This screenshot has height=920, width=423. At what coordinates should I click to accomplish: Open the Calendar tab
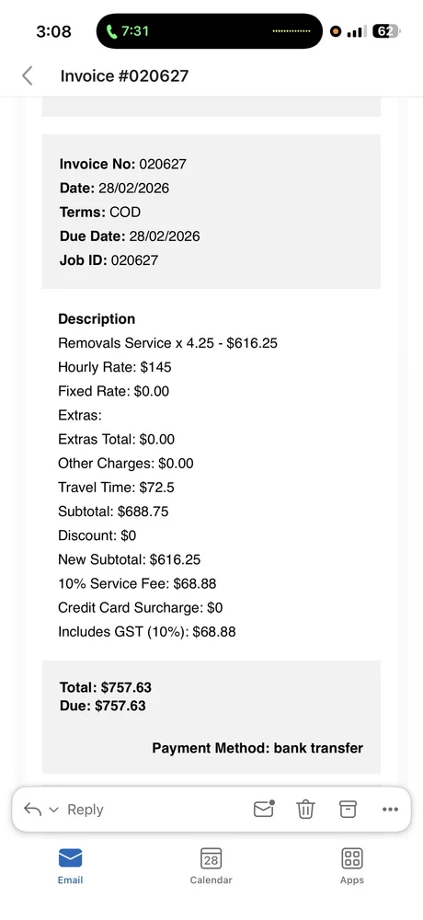click(x=211, y=866)
